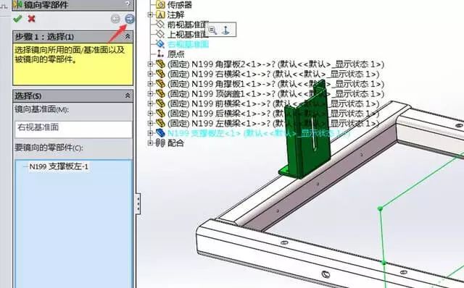Click zoom-to-selection magnifier icon
This screenshot has width=464, height=288.
click(212, 30)
